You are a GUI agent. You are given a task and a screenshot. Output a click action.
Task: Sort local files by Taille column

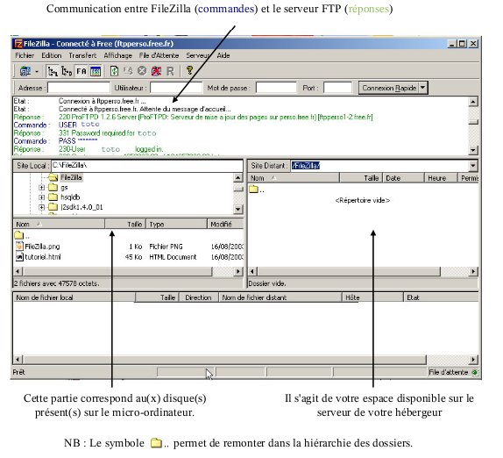click(x=125, y=224)
